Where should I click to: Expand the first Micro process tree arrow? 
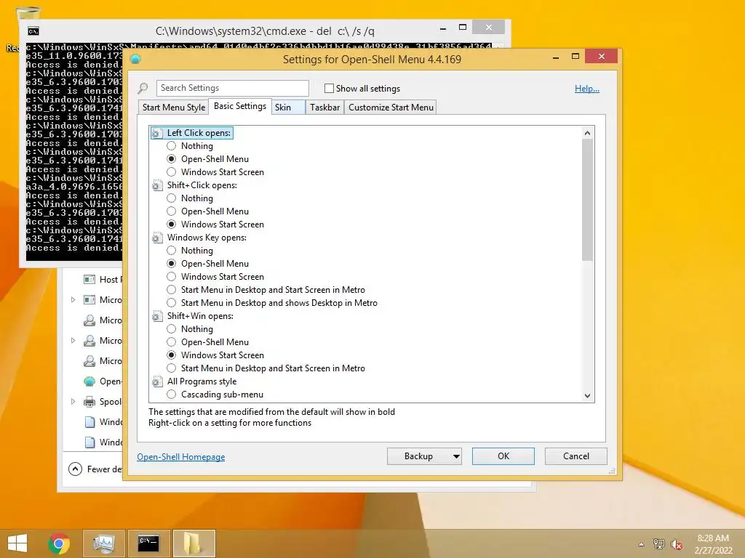pyautogui.click(x=73, y=300)
